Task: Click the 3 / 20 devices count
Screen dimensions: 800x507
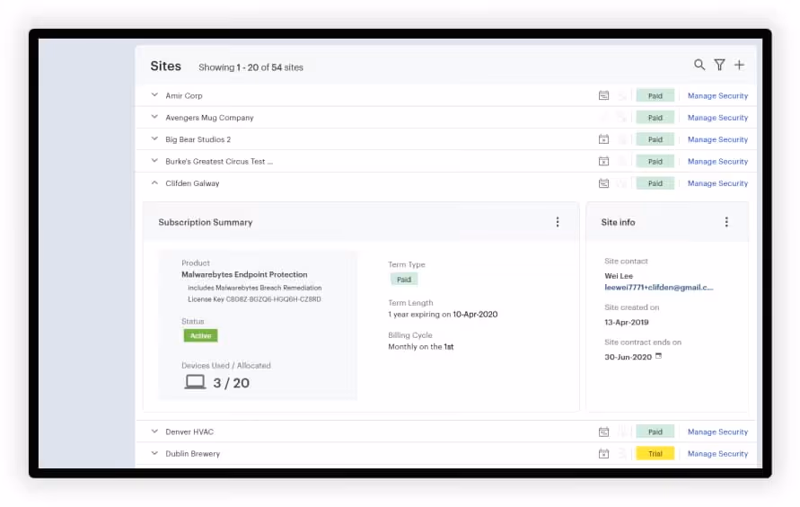Action: [x=231, y=383]
